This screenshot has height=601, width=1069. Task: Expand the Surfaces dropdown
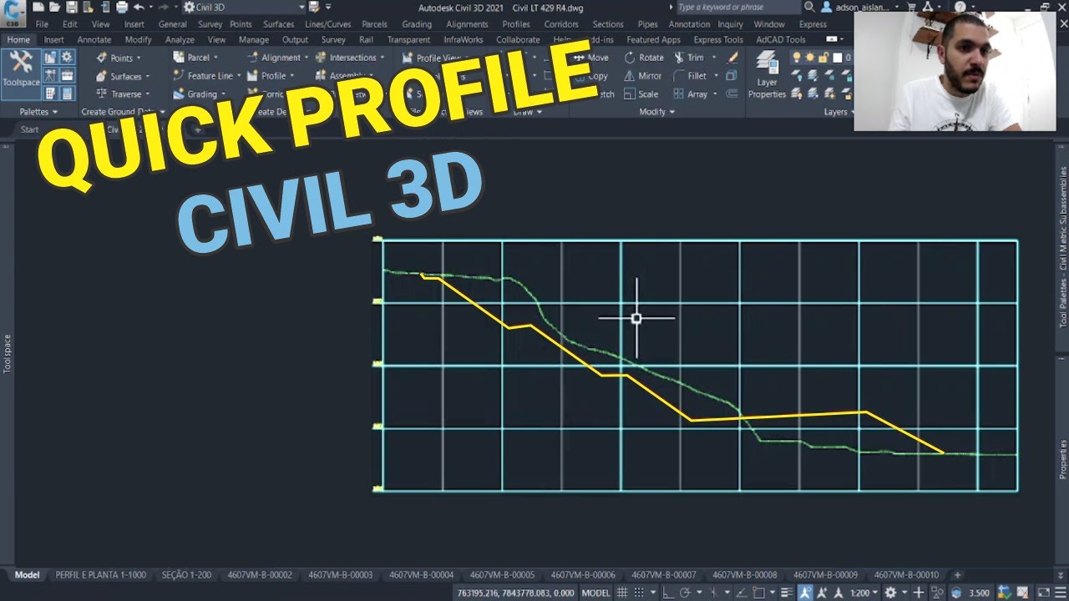(x=148, y=77)
